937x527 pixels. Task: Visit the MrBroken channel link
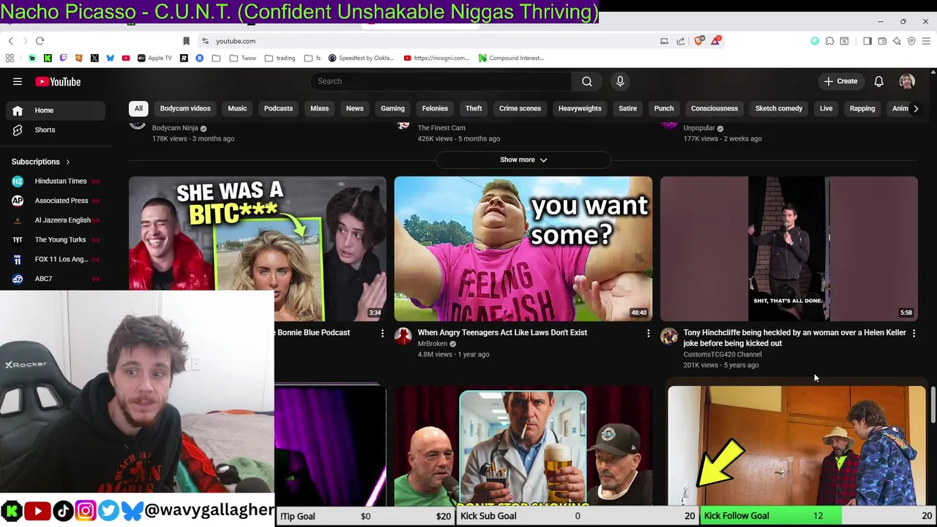tap(433, 344)
